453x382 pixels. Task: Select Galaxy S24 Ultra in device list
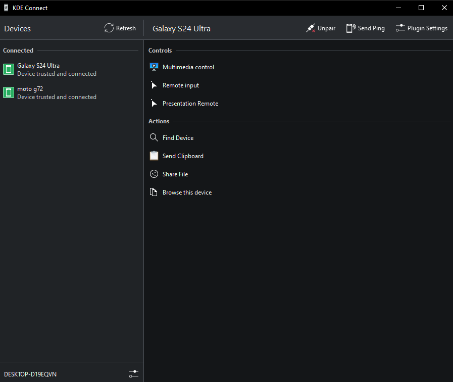coord(71,69)
